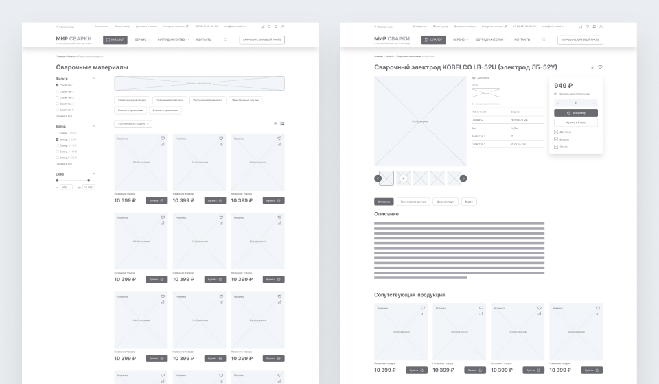Viewport: 659px width, 384px height.
Task: Switch catalog listing to list view
Action: point(275,123)
